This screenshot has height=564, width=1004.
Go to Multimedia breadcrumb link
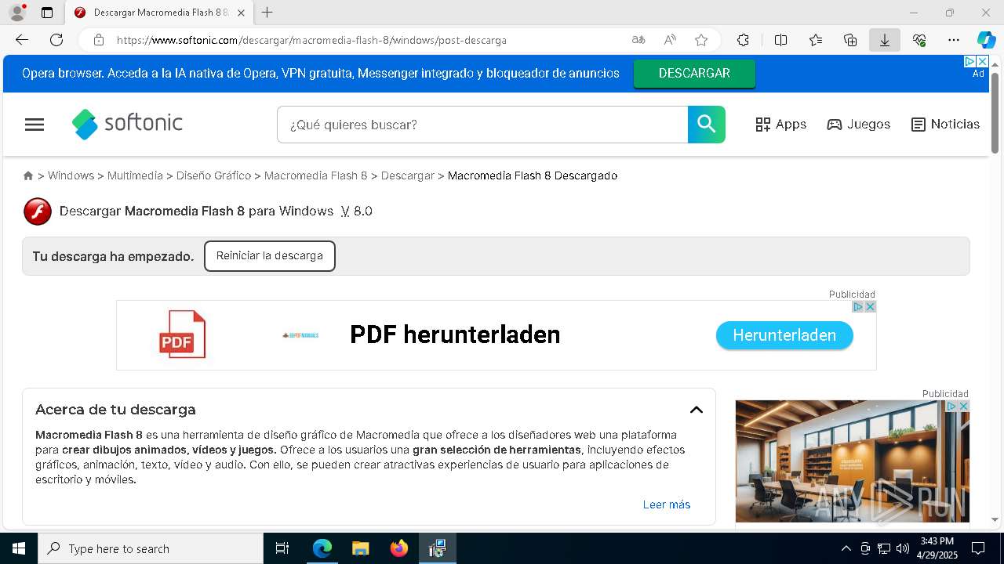(x=135, y=175)
